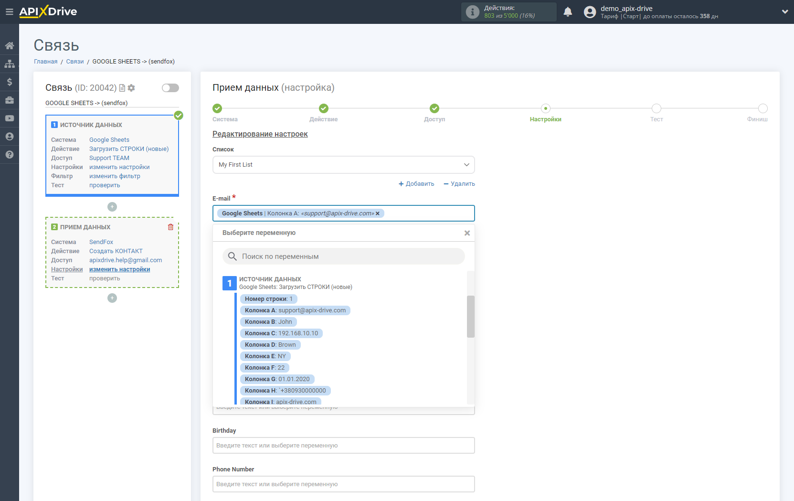The image size is (794, 501).
Task: Delete the ПРИЕМ ДАННЫХ block via trash icon
Action: pos(170,227)
